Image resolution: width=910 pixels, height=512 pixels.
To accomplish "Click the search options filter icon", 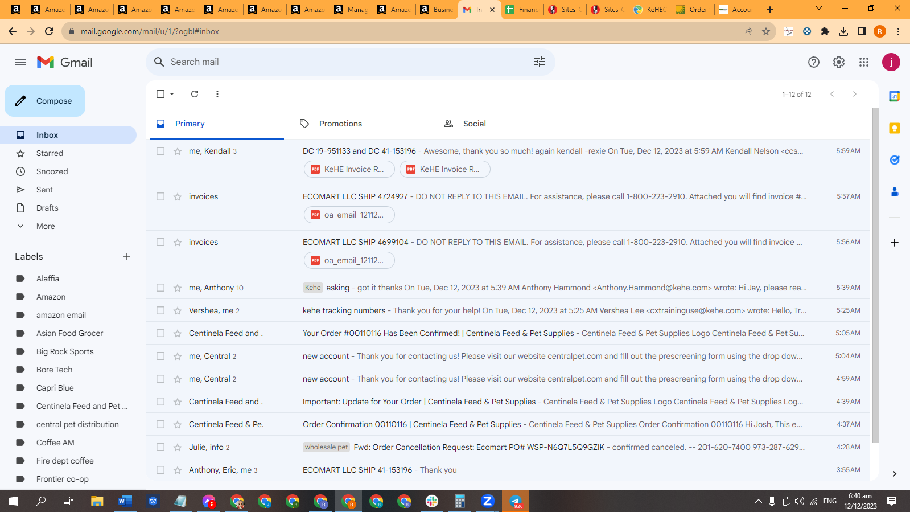I will 540,62.
